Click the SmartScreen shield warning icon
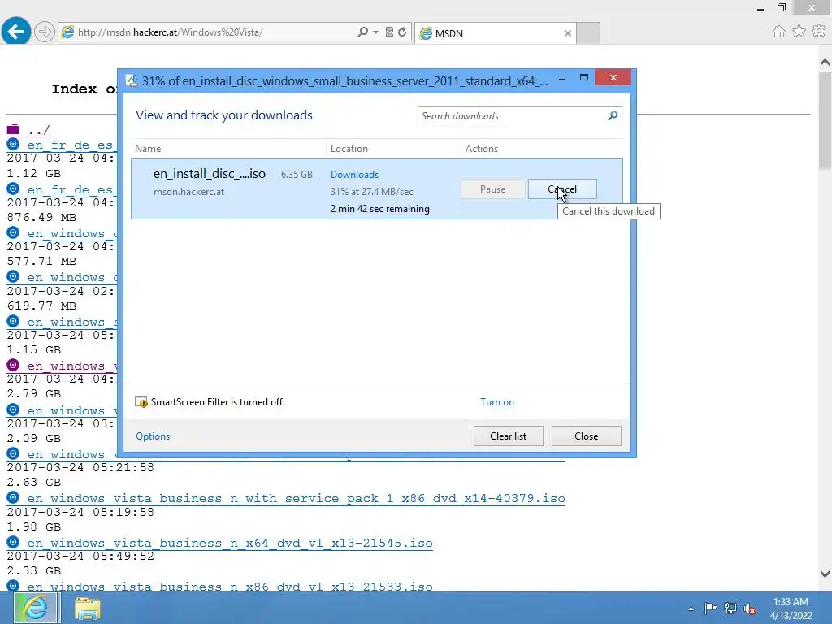832x624 pixels. (x=141, y=401)
